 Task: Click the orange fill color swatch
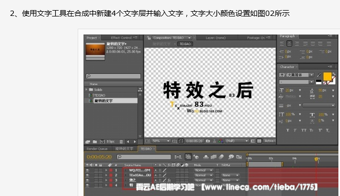tap(327, 76)
